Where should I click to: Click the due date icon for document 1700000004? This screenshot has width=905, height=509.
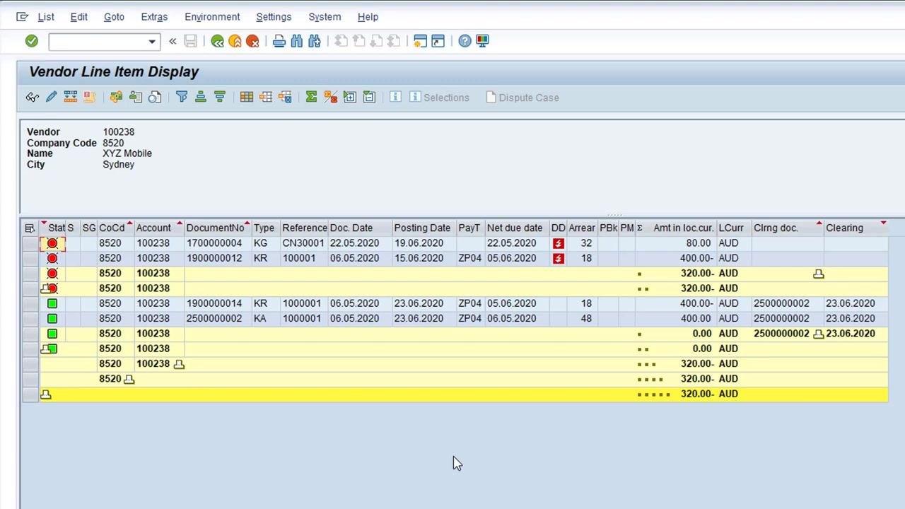559,243
